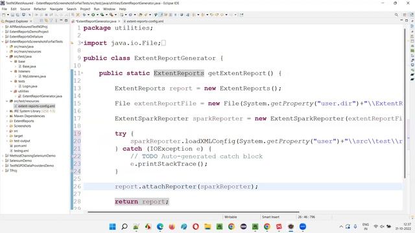Select the Screenshots folder
The image size is (415, 233).
(22, 126)
